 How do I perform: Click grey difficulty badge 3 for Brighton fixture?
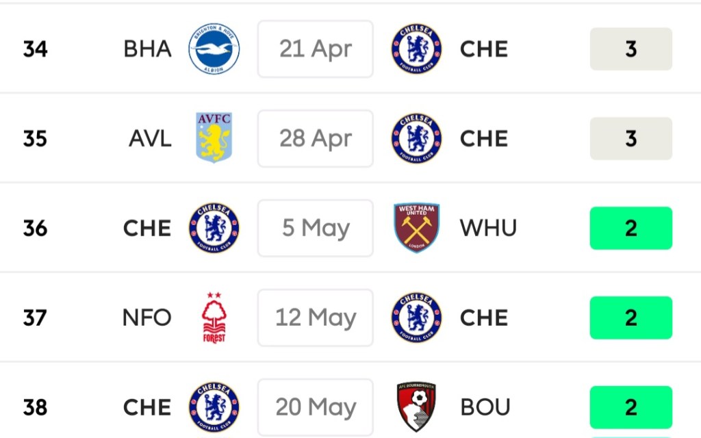click(630, 49)
